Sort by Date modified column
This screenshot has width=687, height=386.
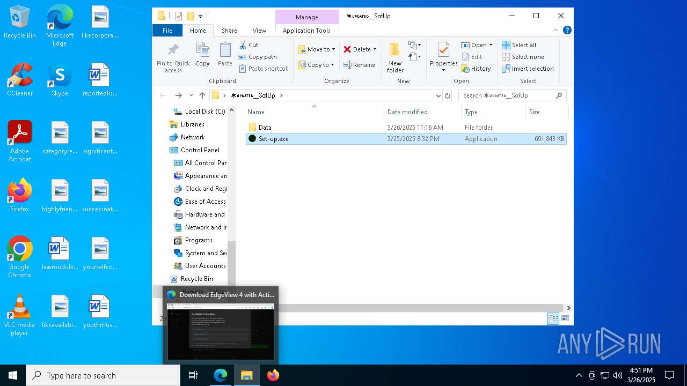422,112
